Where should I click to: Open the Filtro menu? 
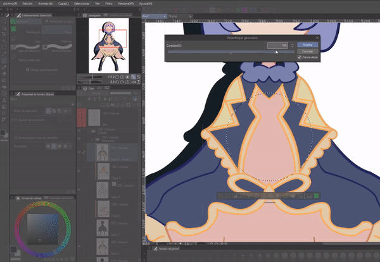click(108, 4)
